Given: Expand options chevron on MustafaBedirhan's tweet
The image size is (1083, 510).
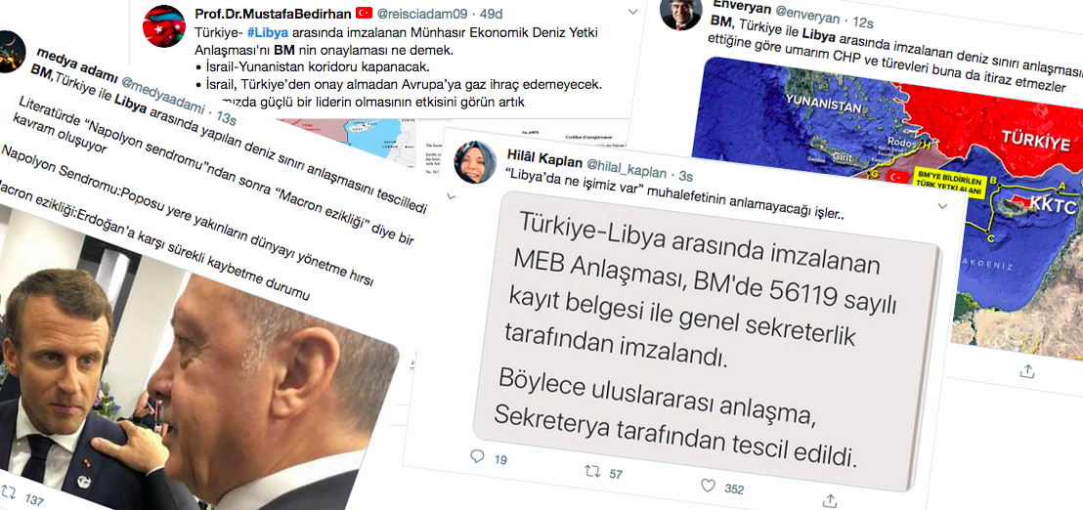Looking at the screenshot, I should point(633,12).
